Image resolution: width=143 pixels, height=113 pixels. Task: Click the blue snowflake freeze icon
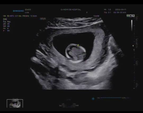point(93,98)
